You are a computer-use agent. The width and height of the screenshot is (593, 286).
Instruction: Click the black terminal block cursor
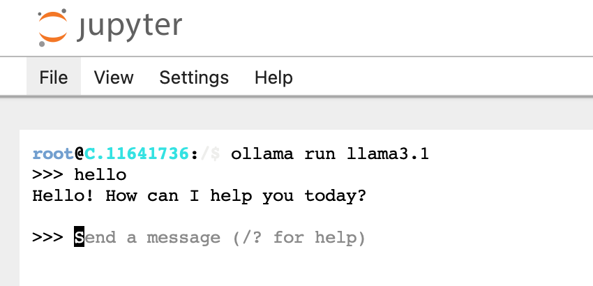tap(79, 237)
